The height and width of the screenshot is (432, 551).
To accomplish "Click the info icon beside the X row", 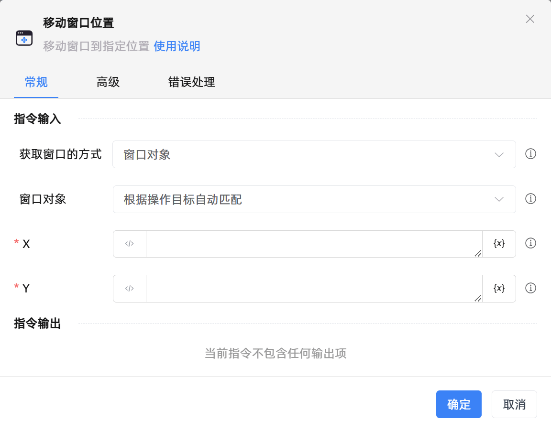I will pyautogui.click(x=530, y=243).
